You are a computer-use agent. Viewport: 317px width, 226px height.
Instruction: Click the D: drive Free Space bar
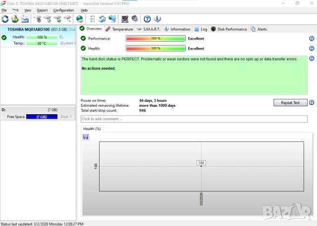click(x=41, y=117)
